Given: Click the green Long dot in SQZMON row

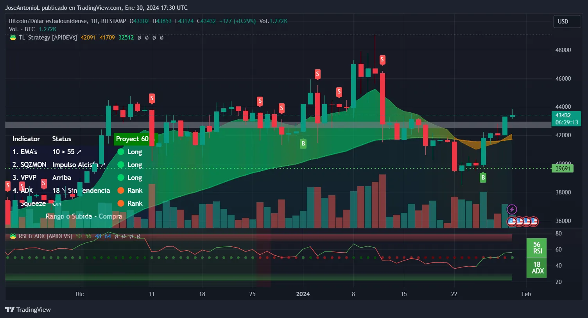Looking at the screenshot, I should pos(121,165).
